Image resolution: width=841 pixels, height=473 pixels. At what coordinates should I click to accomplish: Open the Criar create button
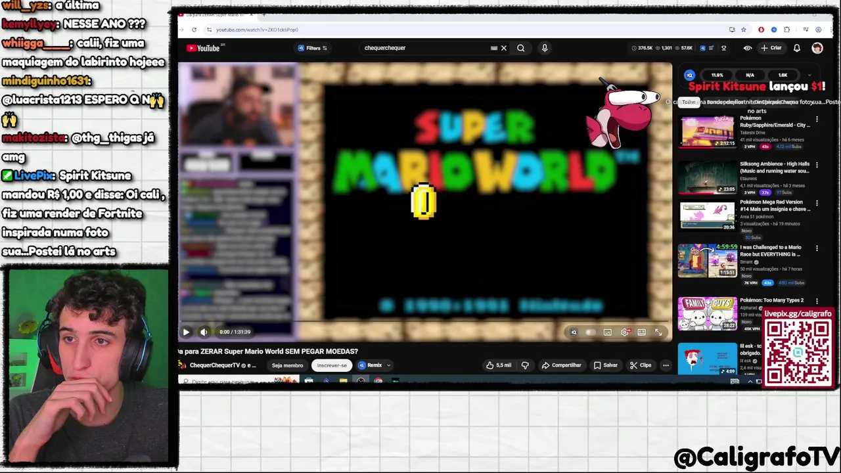(x=771, y=48)
